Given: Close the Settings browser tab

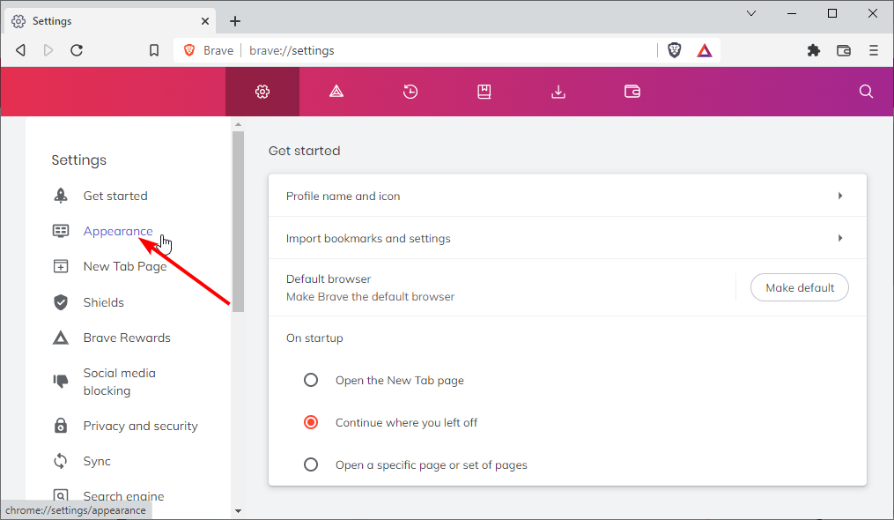Looking at the screenshot, I should click(205, 21).
